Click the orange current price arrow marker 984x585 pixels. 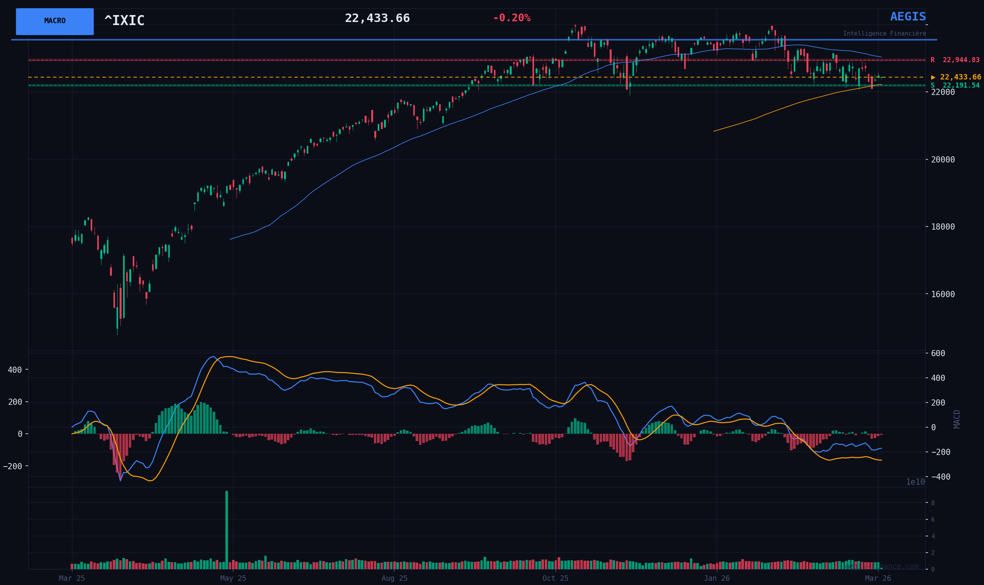933,77
